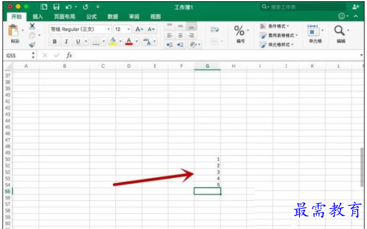Click the phonetic guide abc icon
This screenshot has height=229, width=367.
pyautogui.click(x=147, y=42)
